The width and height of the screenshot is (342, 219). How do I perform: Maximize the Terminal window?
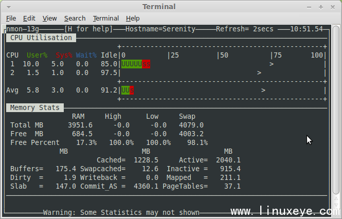[x=320, y=7]
